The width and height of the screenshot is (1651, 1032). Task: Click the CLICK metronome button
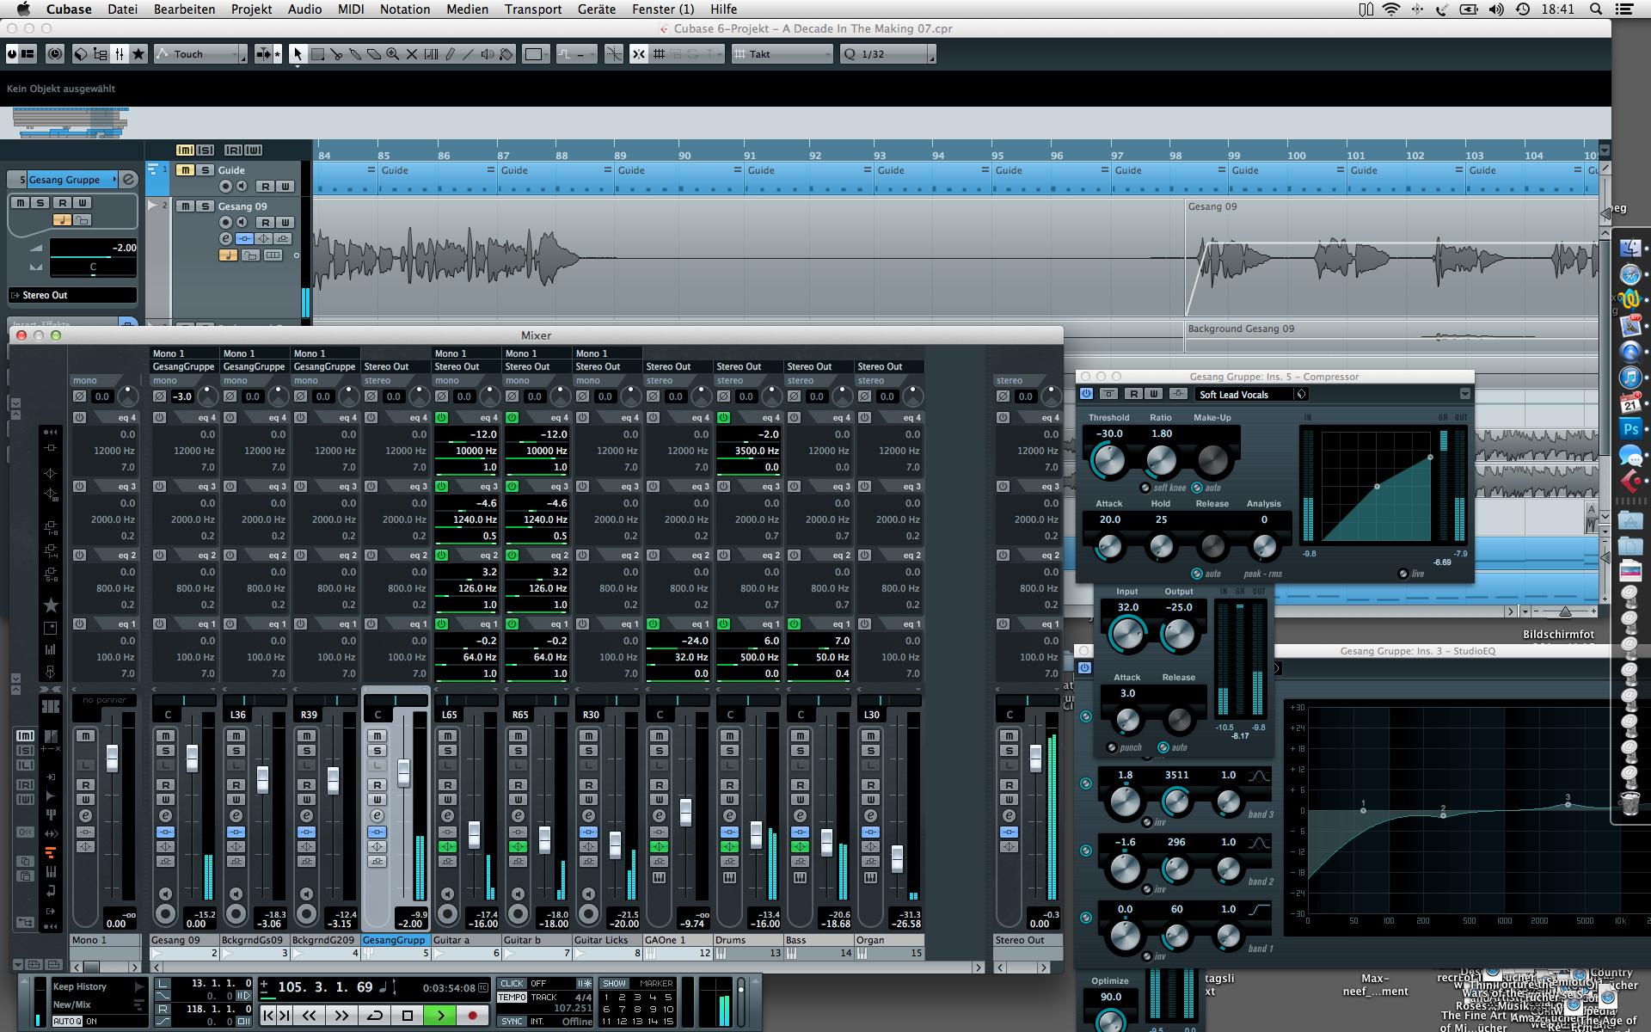[x=512, y=983]
